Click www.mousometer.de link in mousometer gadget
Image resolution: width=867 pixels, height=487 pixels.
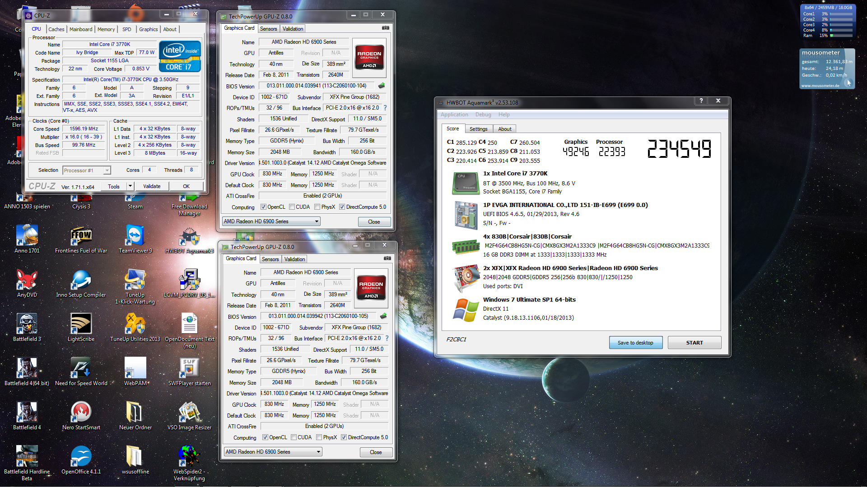click(820, 86)
